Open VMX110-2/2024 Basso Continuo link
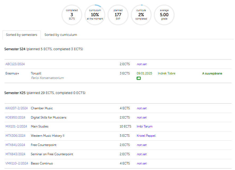 click(17, 163)
